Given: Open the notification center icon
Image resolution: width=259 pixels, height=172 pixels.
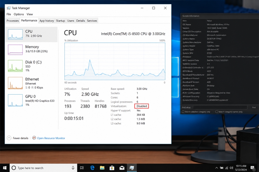Looking at the screenshot, I should coord(253,168).
